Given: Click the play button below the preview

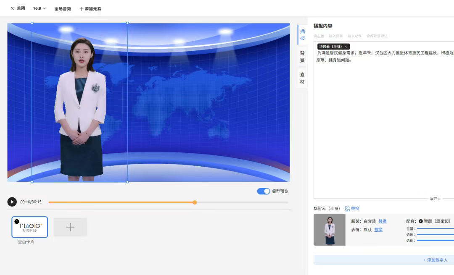Looking at the screenshot, I should (12, 202).
